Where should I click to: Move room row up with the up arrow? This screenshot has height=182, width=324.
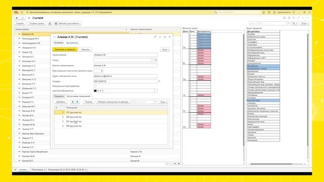[x=72, y=102]
